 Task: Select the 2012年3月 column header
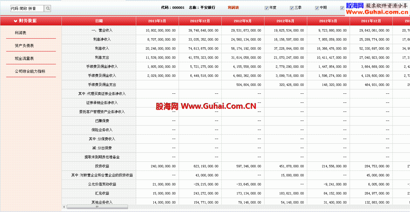point(328,21)
